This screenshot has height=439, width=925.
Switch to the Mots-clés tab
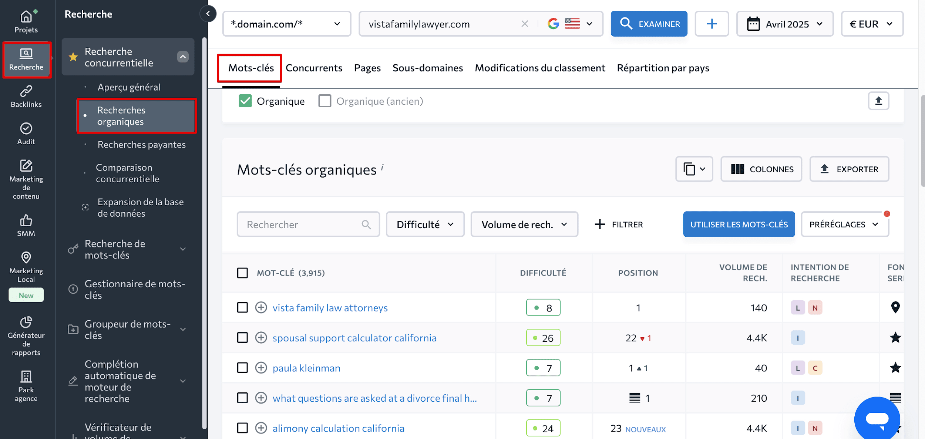tap(251, 68)
